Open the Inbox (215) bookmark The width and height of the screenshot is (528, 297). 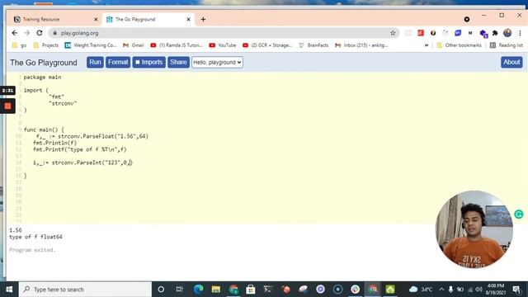tap(361, 45)
